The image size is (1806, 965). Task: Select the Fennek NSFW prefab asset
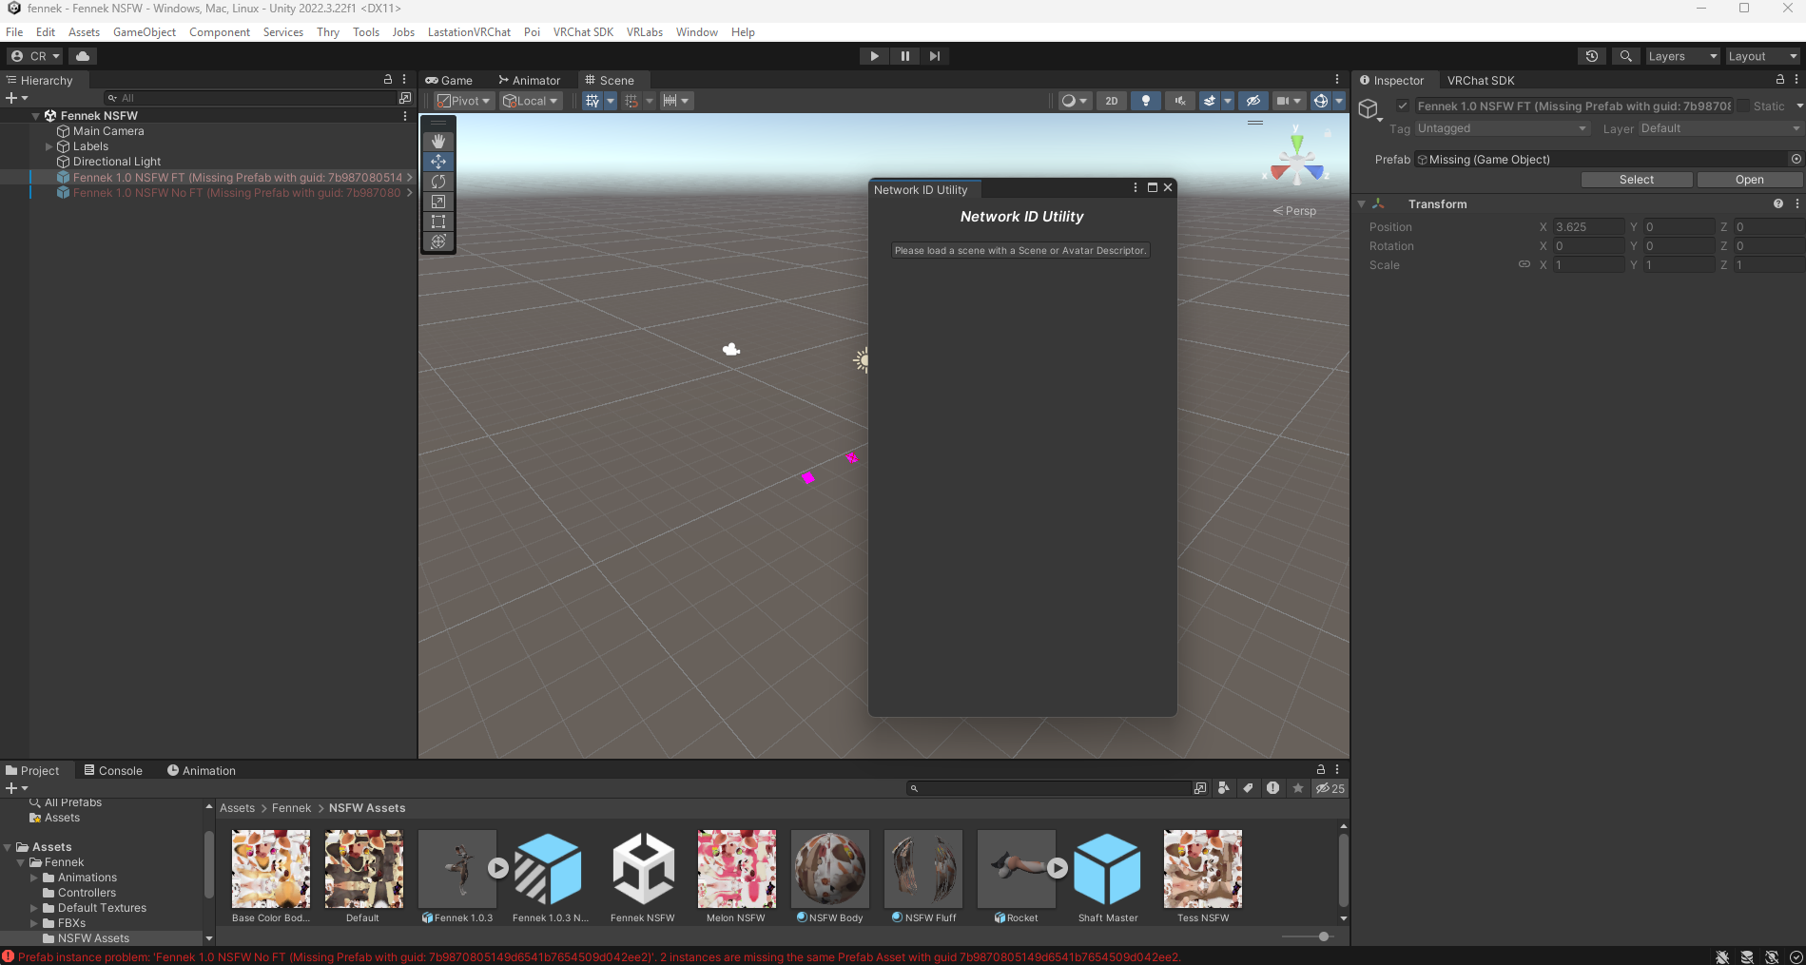coord(643,877)
